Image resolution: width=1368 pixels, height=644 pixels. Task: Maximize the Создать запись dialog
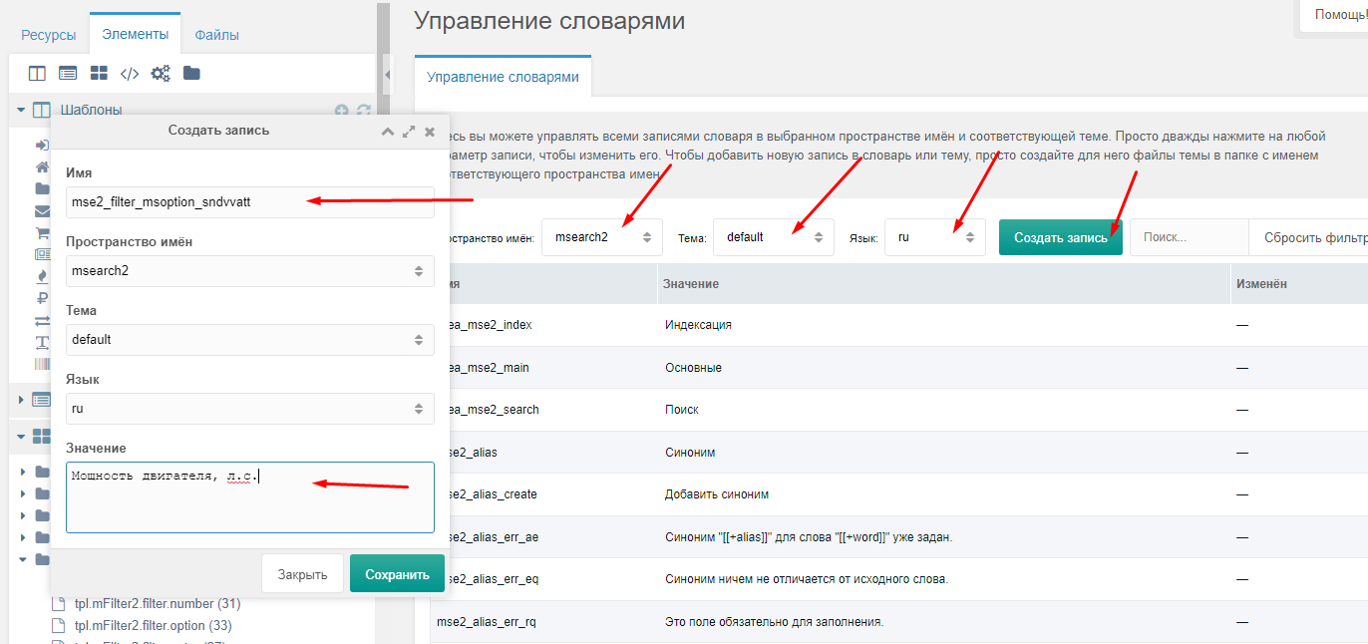pyautogui.click(x=409, y=131)
